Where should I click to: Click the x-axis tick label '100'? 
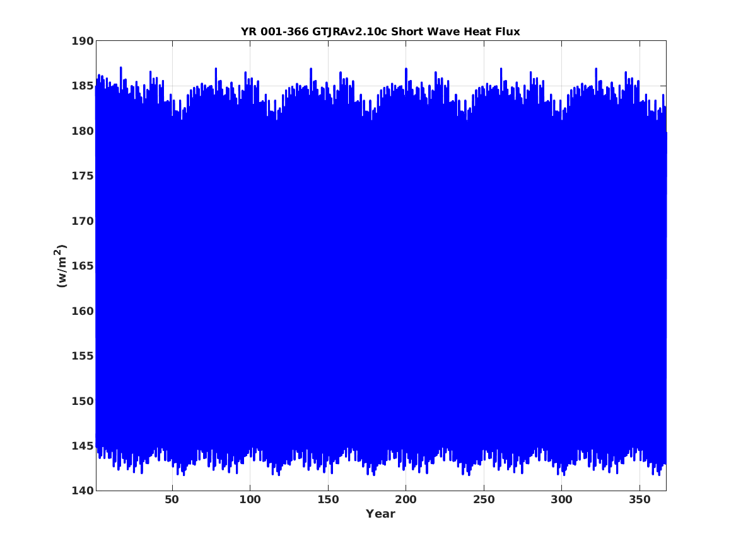coord(250,499)
